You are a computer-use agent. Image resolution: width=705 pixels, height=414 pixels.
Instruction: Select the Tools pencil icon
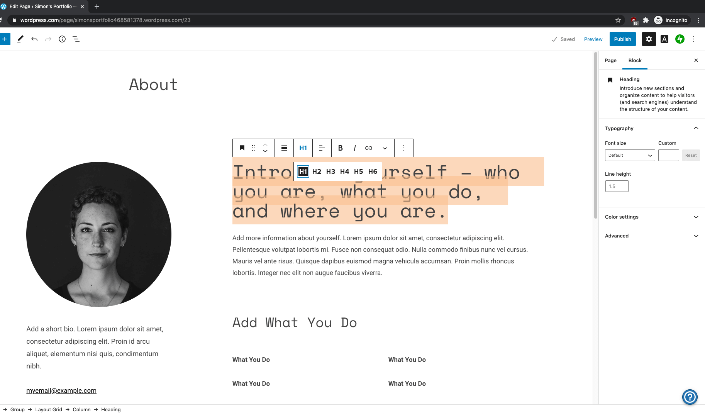point(20,39)
